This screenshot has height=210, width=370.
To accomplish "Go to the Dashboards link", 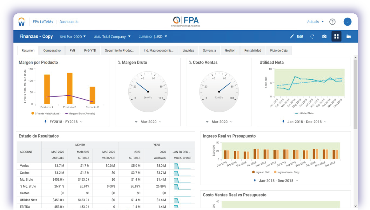I will click(69, 22).
